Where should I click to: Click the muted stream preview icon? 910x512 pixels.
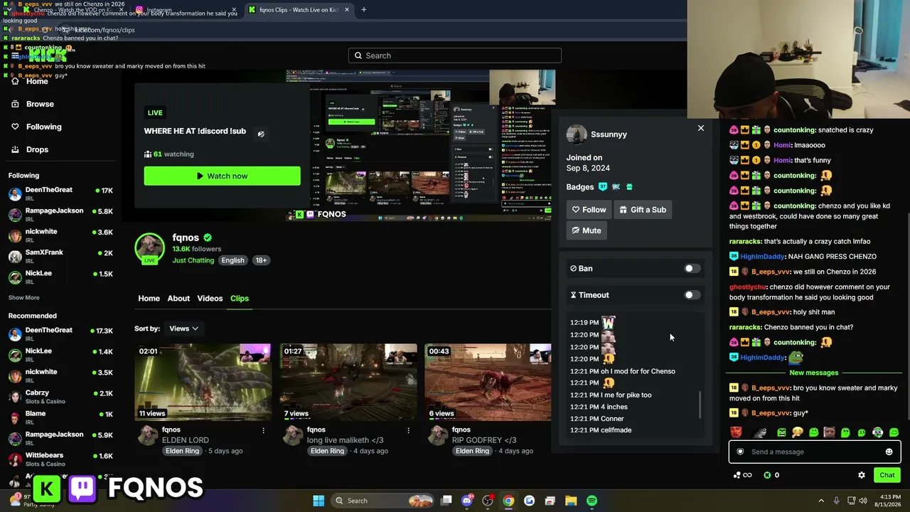261,134
